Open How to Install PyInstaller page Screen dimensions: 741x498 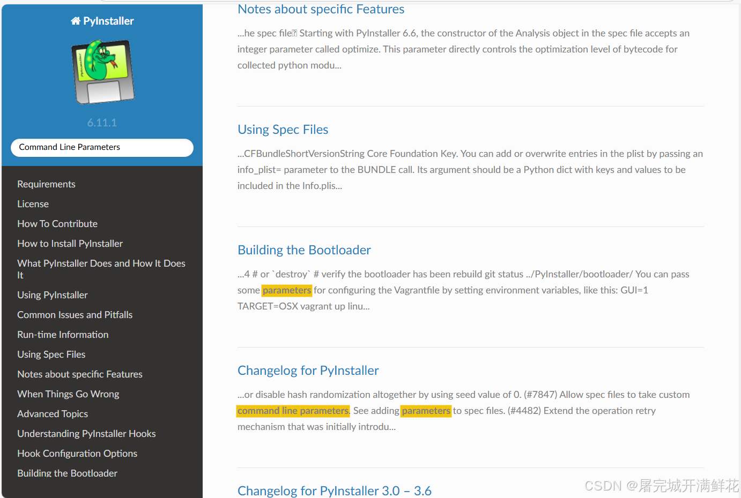pyautogui.click(x=70, y=244)
